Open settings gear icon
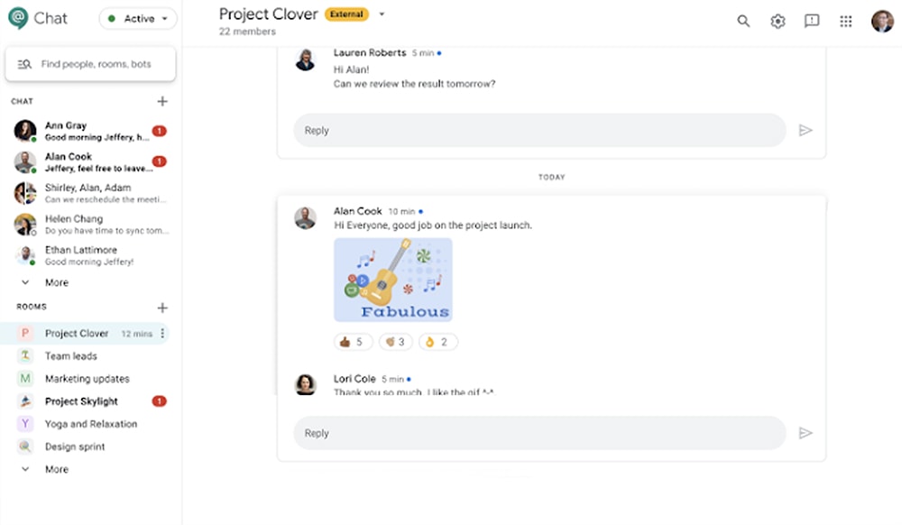 pos(778,22)
